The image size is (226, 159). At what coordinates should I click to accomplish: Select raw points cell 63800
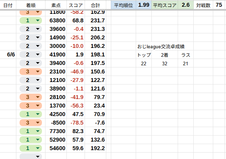pyautogui.click(x=56, y=21)
